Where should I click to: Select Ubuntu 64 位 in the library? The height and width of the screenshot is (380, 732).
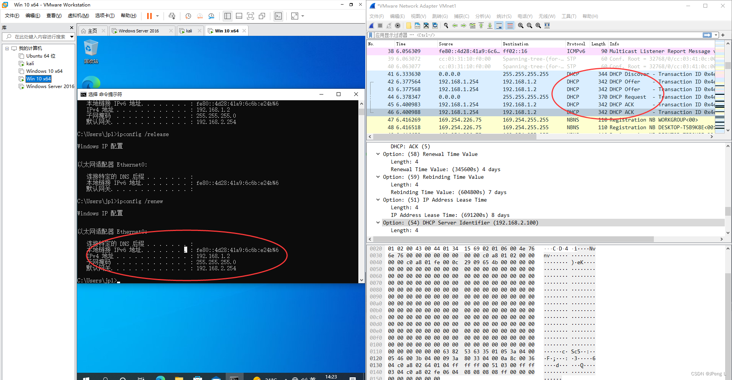click(41, 56)
